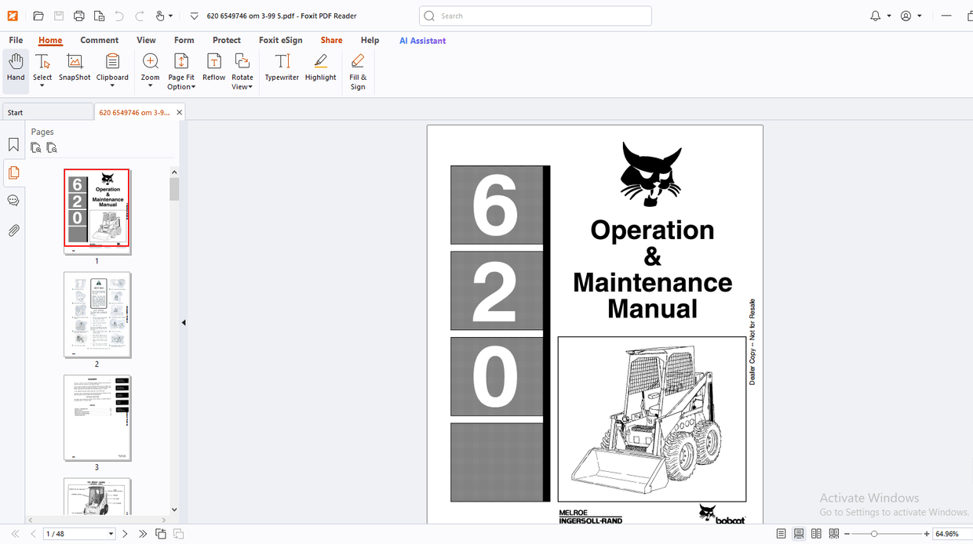Screen dimensions: 973x544
Task: Open the Attachments panel
Action: point(13,230)
